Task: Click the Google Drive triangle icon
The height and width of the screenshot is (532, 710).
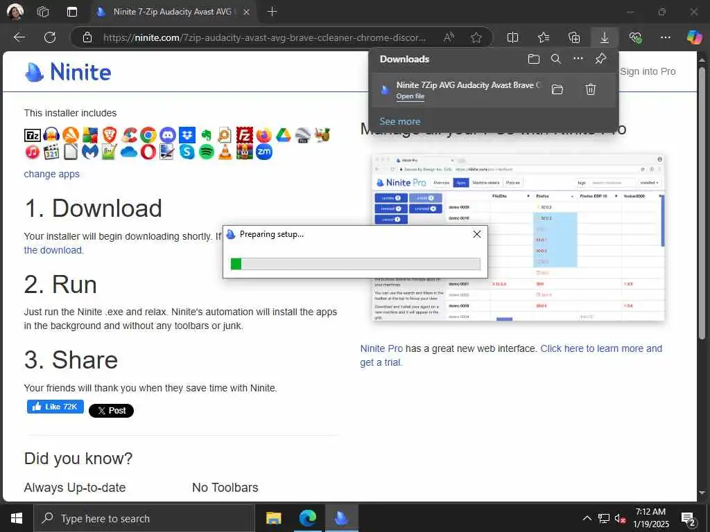Action: (283, 135)
